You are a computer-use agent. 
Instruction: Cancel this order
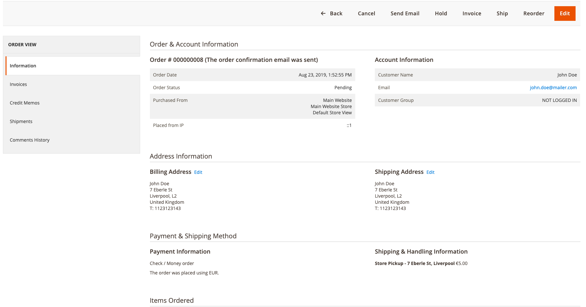pyautogui.click(x=366, y=13)
